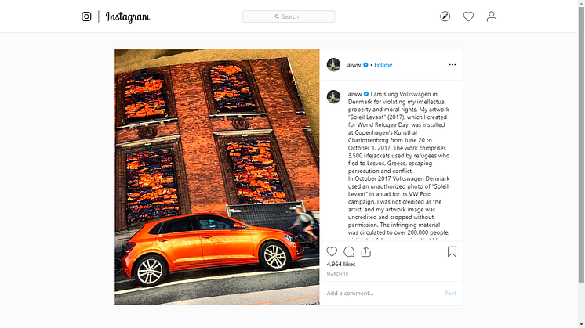Save the post with bookmark icon
Image resolution: width=585 pixels, height=328 pixels.
(452, 252)
